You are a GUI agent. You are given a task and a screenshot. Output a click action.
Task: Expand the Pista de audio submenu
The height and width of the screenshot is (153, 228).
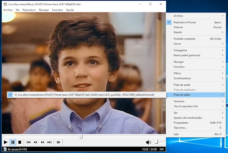coord(196,85)
